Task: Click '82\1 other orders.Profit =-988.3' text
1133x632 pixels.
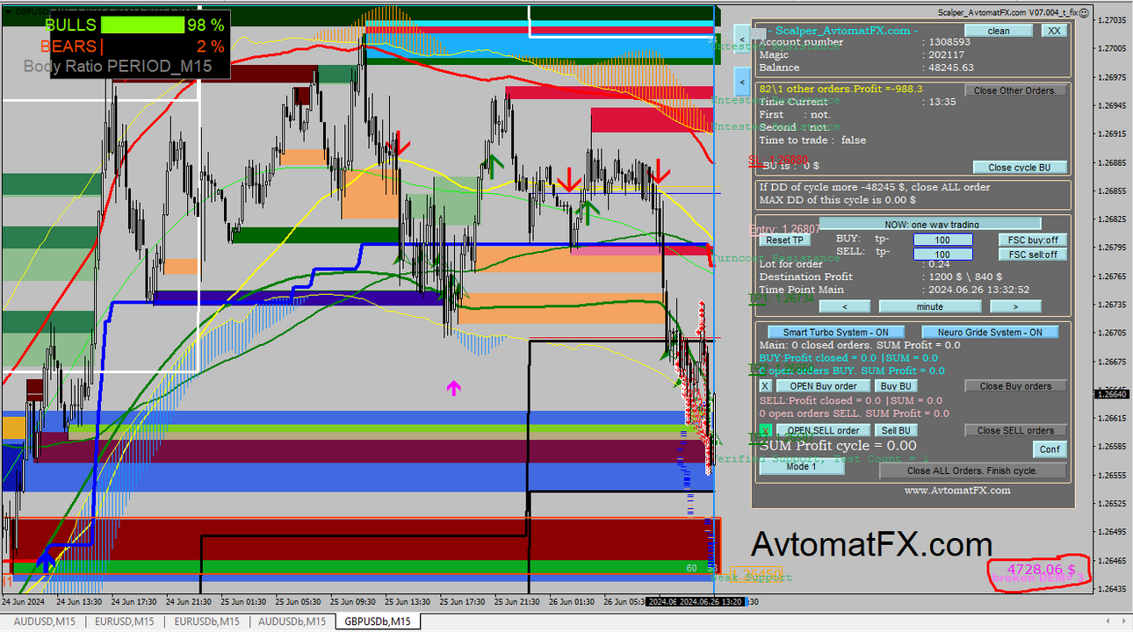Action: click(x=841, y=89)
